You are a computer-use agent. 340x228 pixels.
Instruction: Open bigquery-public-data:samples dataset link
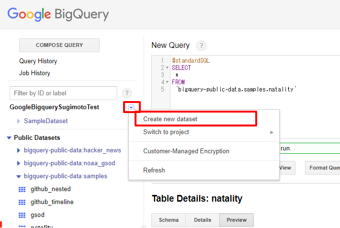(x=66, y=176)
